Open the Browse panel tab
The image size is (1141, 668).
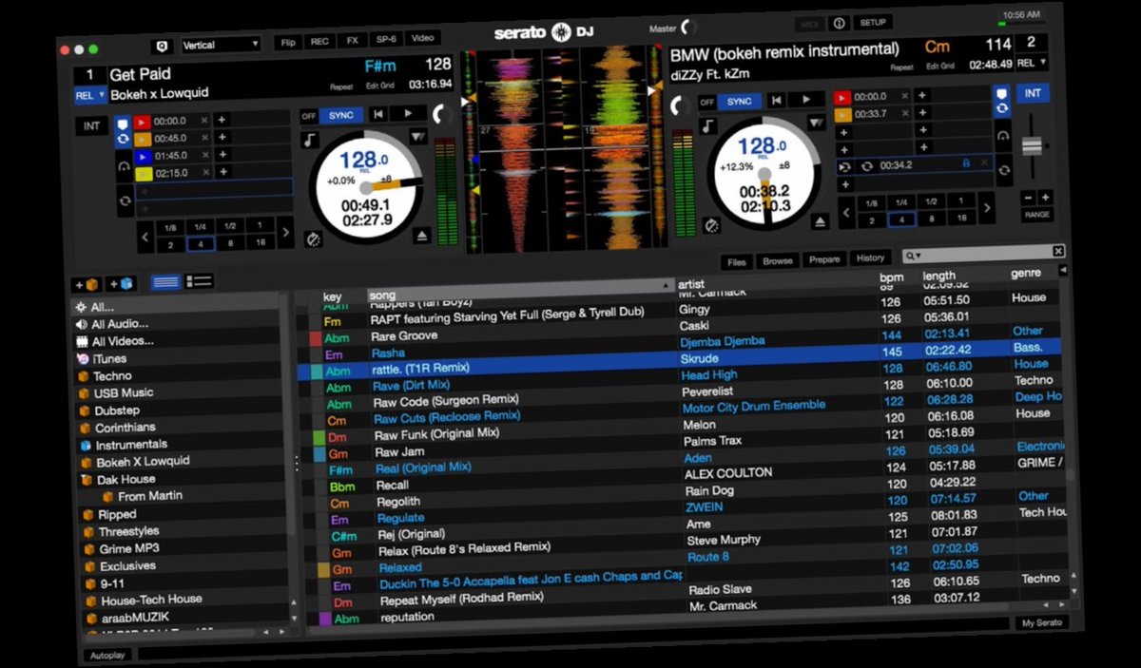[778, 260]
